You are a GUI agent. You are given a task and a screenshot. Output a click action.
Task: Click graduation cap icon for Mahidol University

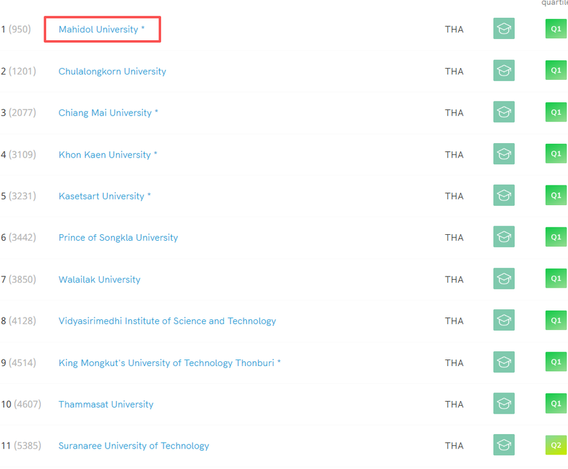503,29
